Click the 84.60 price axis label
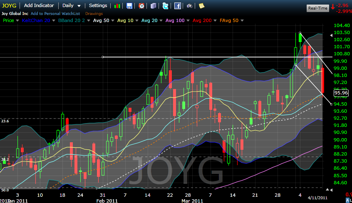352x203 pixels. 340,183
